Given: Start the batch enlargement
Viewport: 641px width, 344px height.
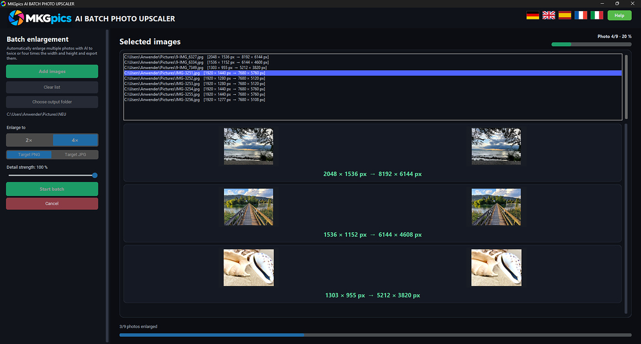Looking at the screenshot, I should [x=52, y=189].
